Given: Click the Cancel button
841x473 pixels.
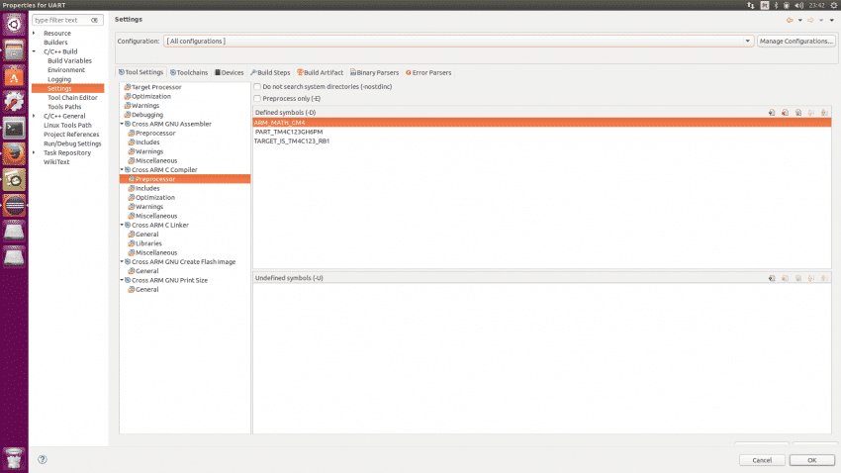Looking at the screenshot, I should [x=762, y=460].
